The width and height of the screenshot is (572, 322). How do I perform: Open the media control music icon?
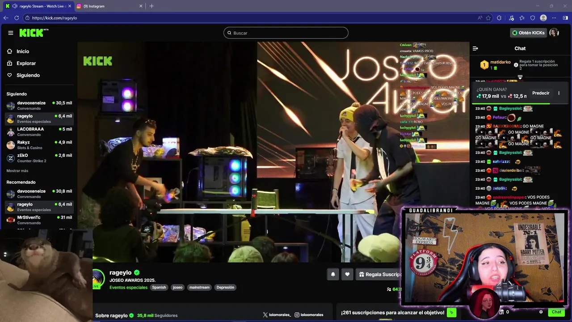coord(512,18)
